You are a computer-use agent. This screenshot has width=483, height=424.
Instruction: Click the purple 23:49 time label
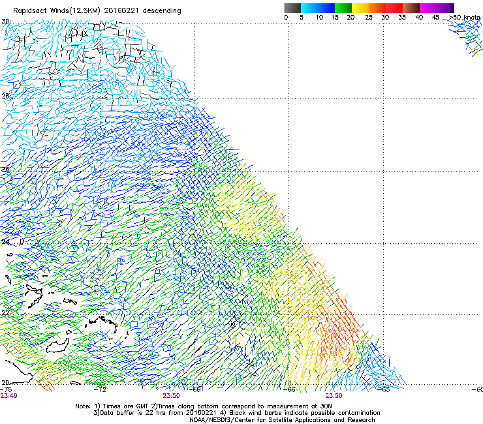point(8,396)
